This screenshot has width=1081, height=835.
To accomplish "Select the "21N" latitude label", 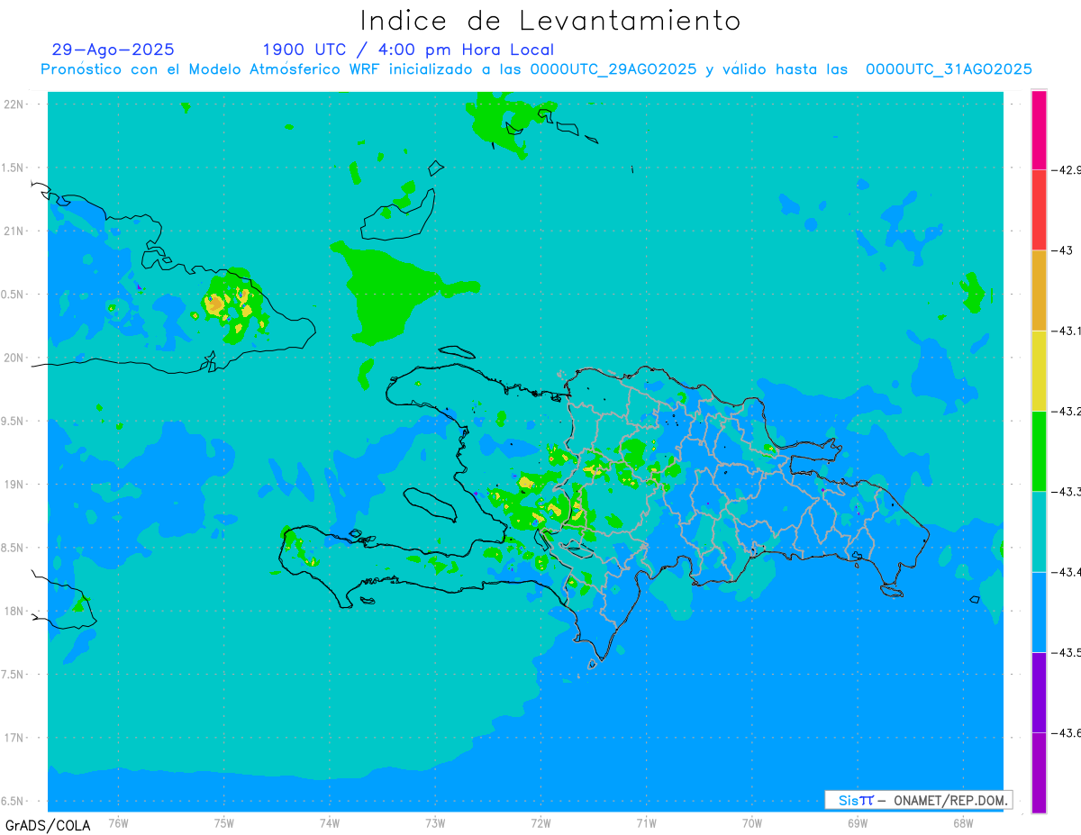I will (x=14, y=231).
